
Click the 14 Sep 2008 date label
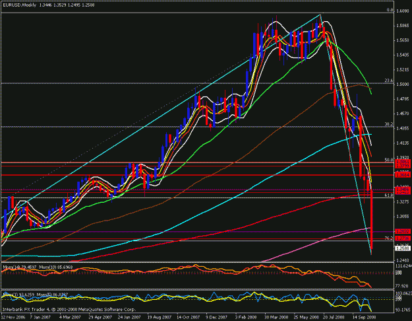coord(364,317)
